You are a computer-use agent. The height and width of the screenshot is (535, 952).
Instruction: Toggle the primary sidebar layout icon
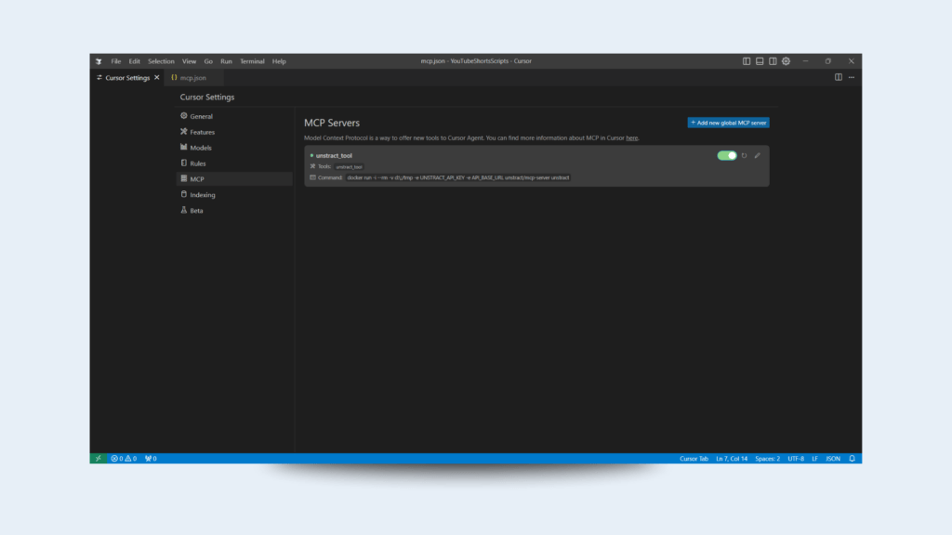point(747,61)
